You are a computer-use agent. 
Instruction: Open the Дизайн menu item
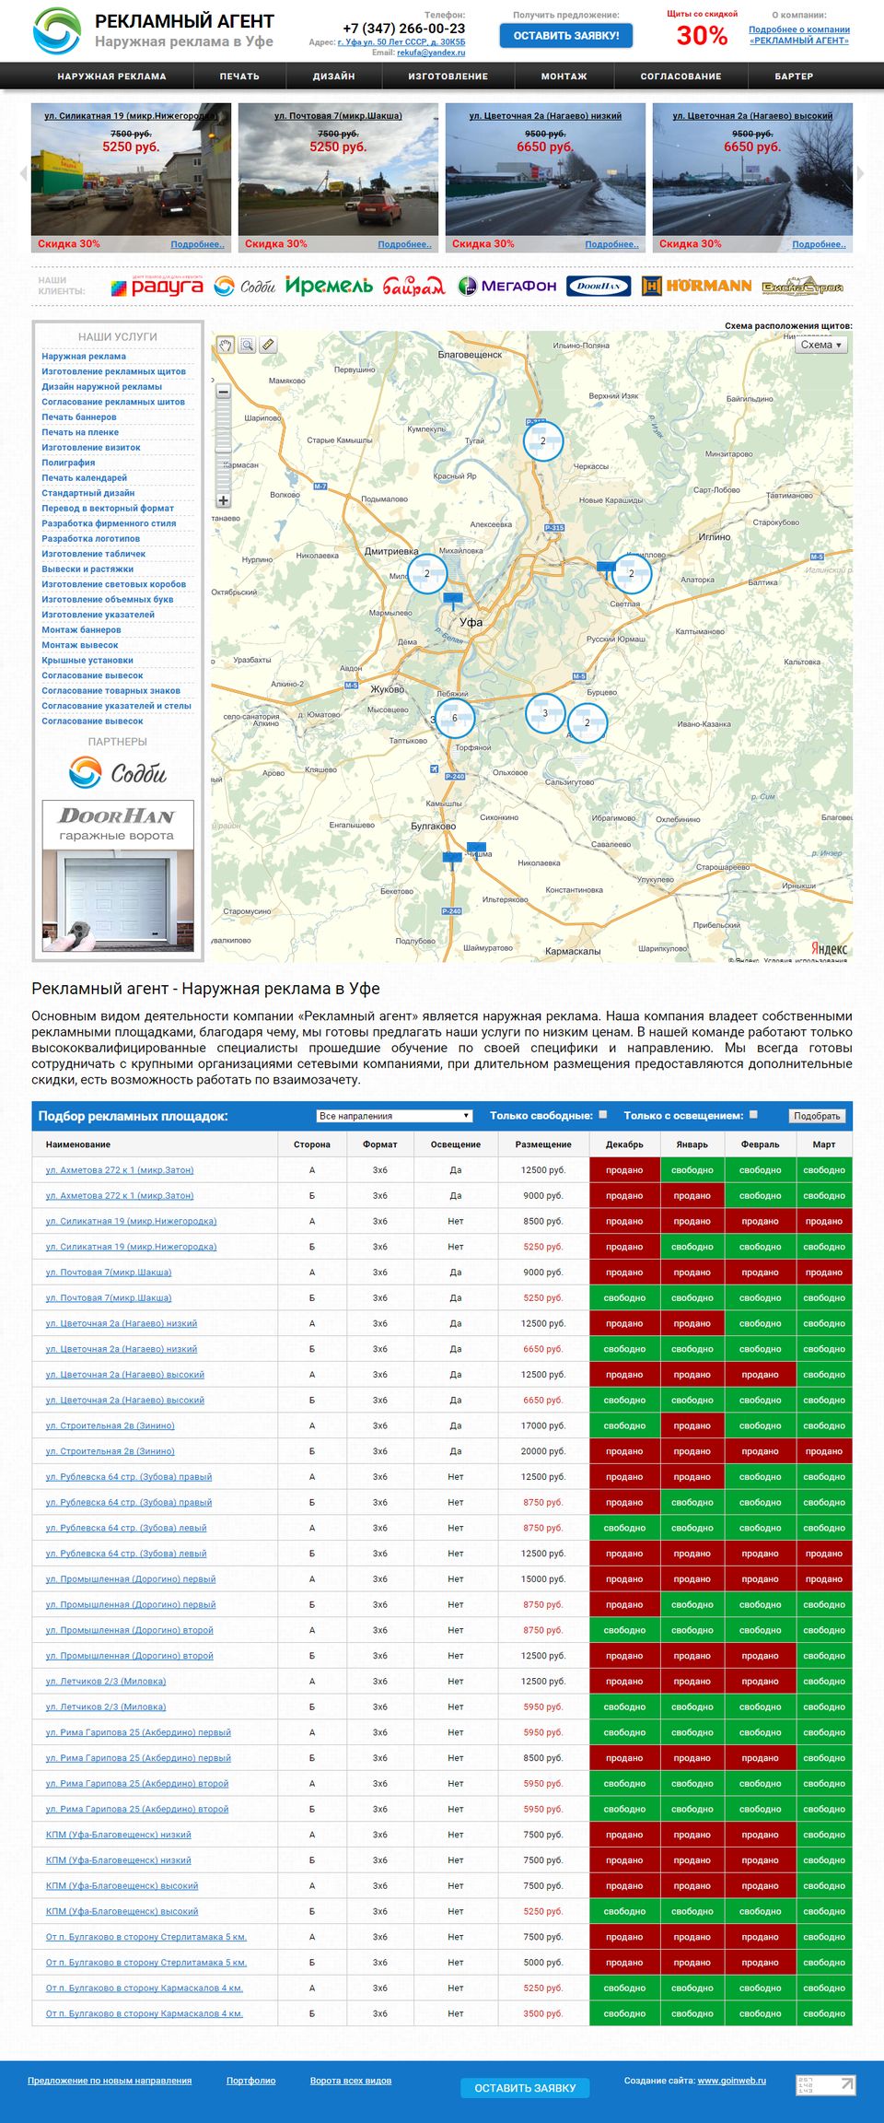click(334, 76)
